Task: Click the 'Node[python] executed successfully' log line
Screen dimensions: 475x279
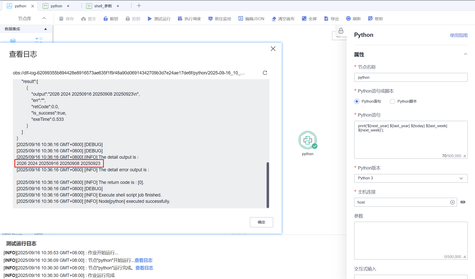Action: point(93,201)
